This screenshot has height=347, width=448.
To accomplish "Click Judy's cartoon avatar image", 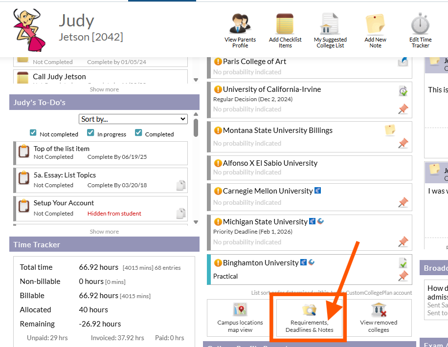I will coord(29,30).
